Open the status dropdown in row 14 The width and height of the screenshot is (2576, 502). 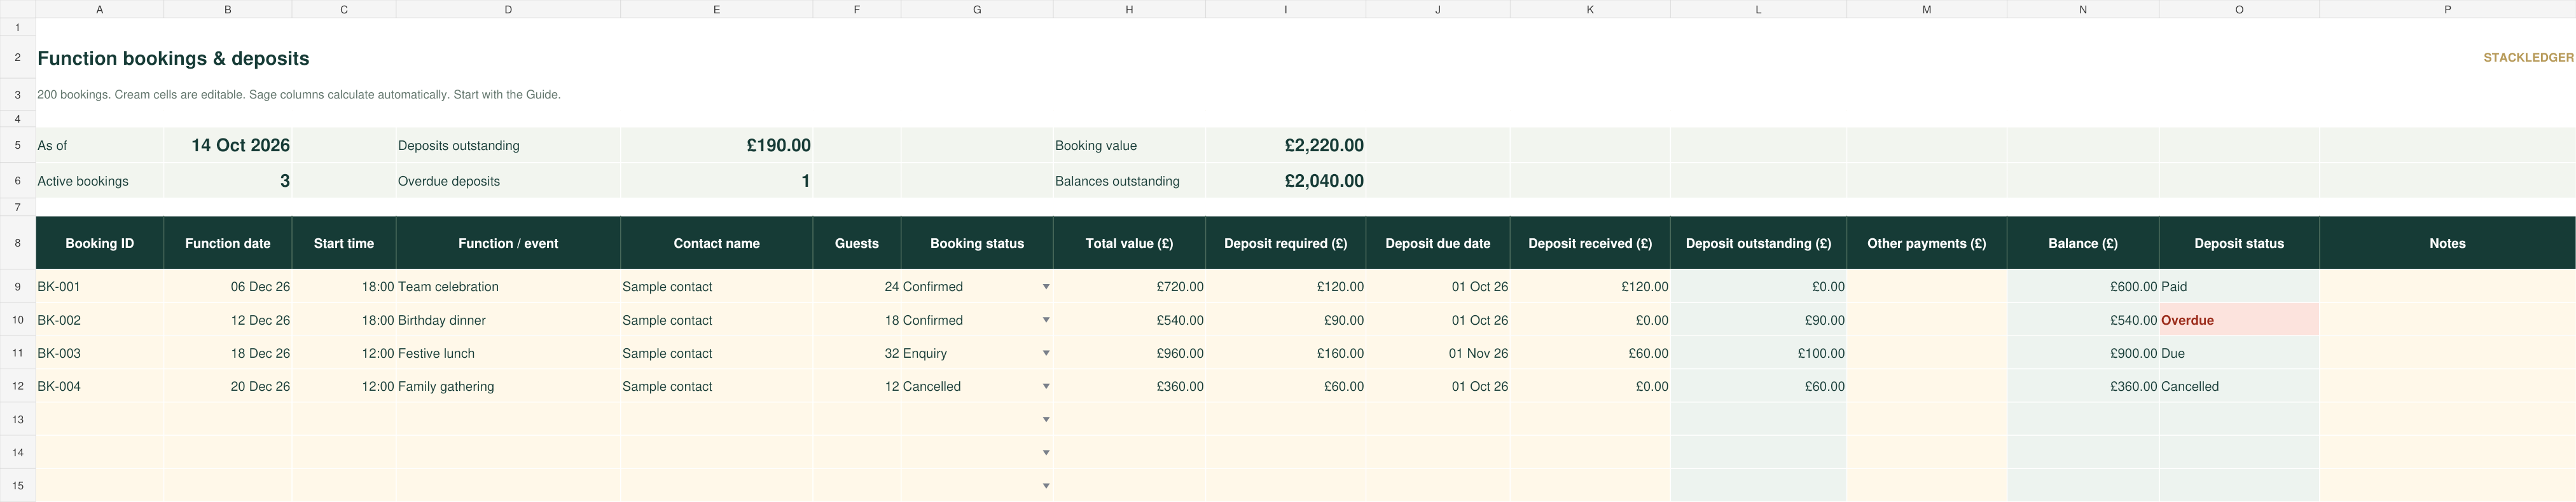1046,452
